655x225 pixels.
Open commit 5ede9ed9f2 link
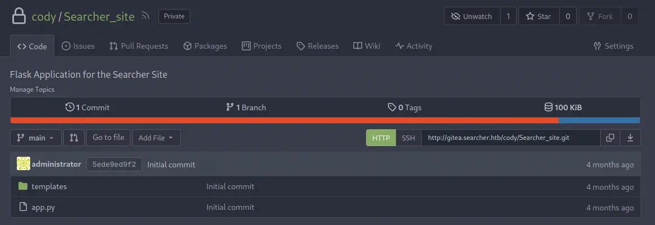click(x=114, y=165)
